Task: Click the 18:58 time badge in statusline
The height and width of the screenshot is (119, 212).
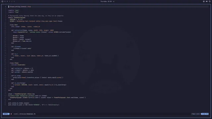Action: [205, 114]
